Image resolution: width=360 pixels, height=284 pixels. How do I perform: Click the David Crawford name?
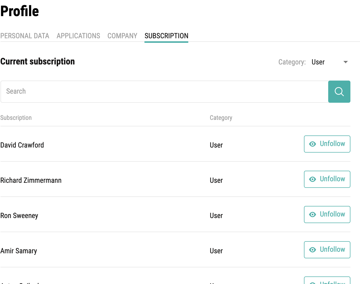pos(22,145)
